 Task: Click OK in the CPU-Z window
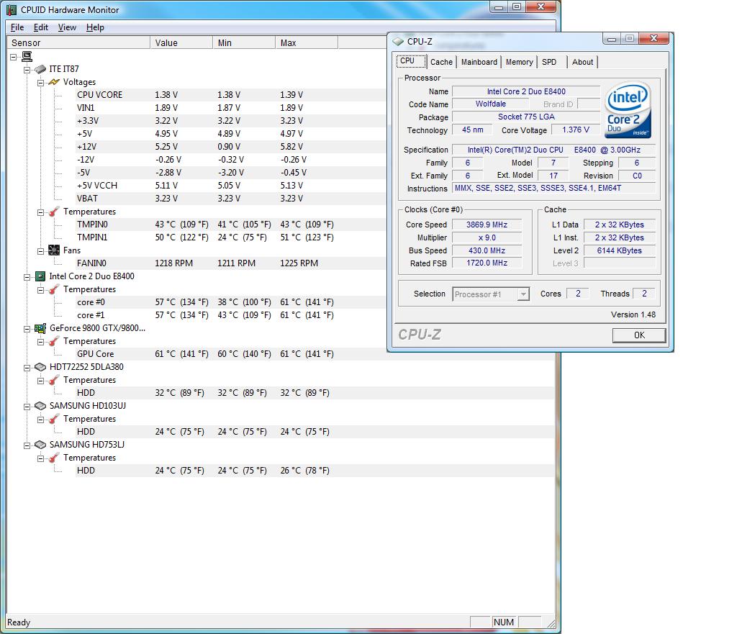[x=639, y=335]
